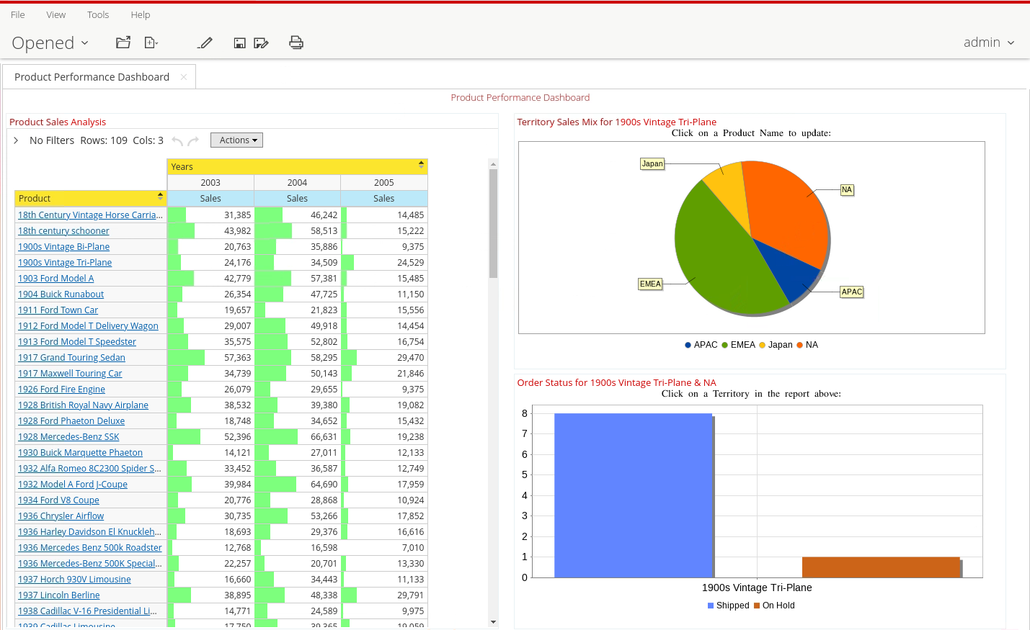Click the orange NA pie slice

coord(786,209)
